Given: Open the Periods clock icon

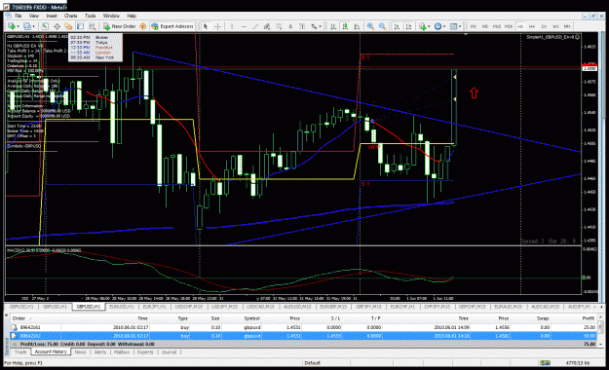Looking at the screenshot, I should [x=438, y=26].
